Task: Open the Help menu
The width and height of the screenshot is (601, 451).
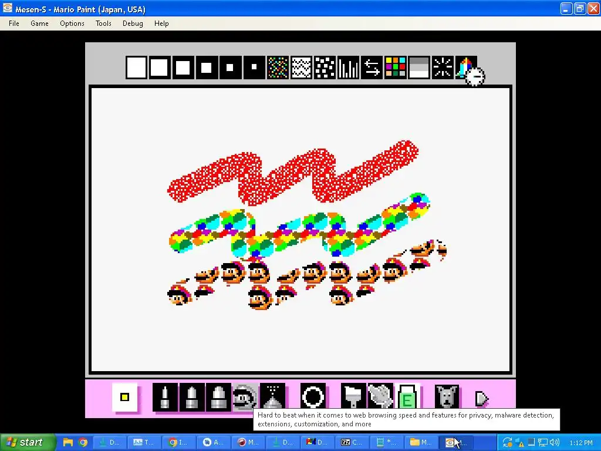Action: click(161, 23)
